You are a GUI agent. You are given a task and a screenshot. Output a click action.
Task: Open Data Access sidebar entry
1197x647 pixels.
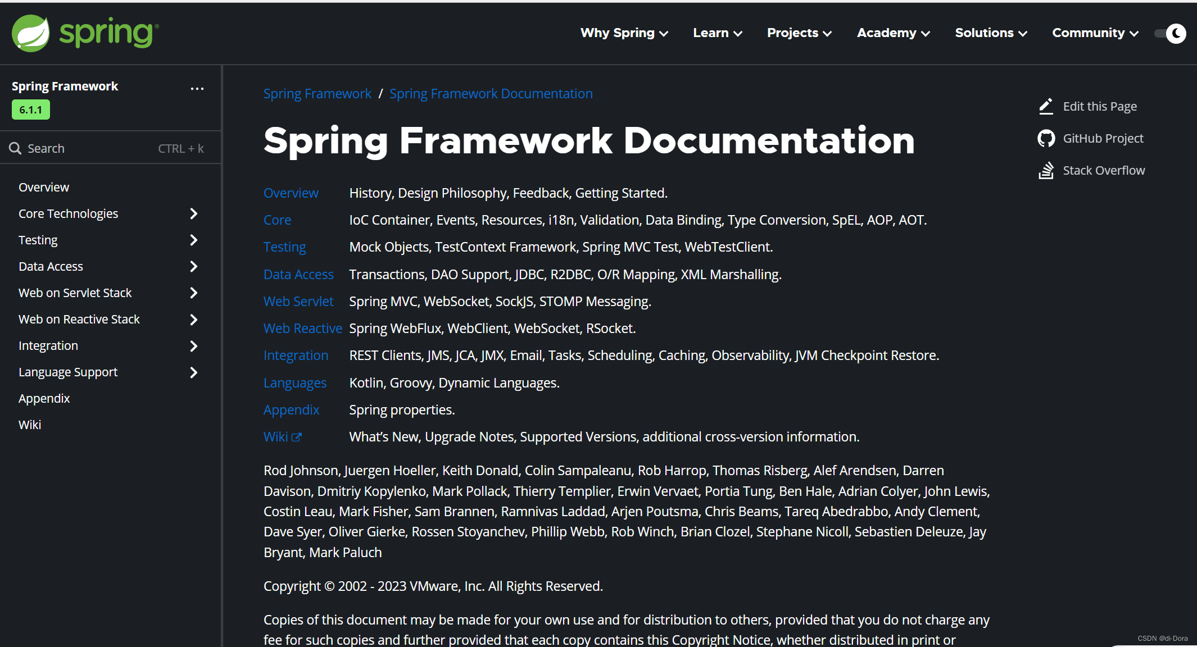click(51, 266)
